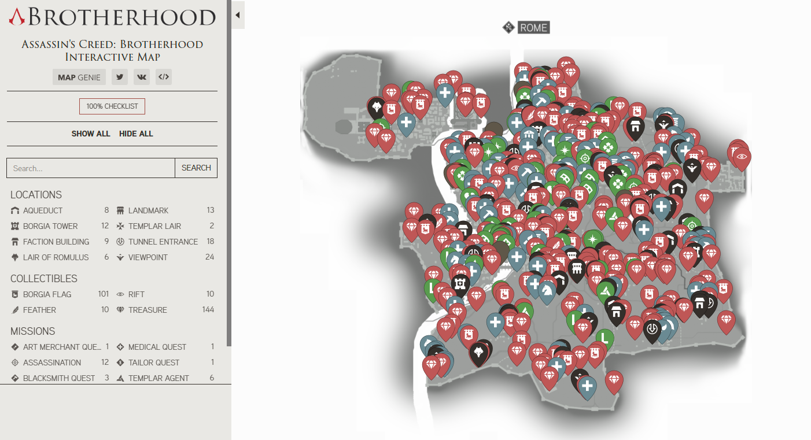Select the black castle tower marker in west Rome

460,284
